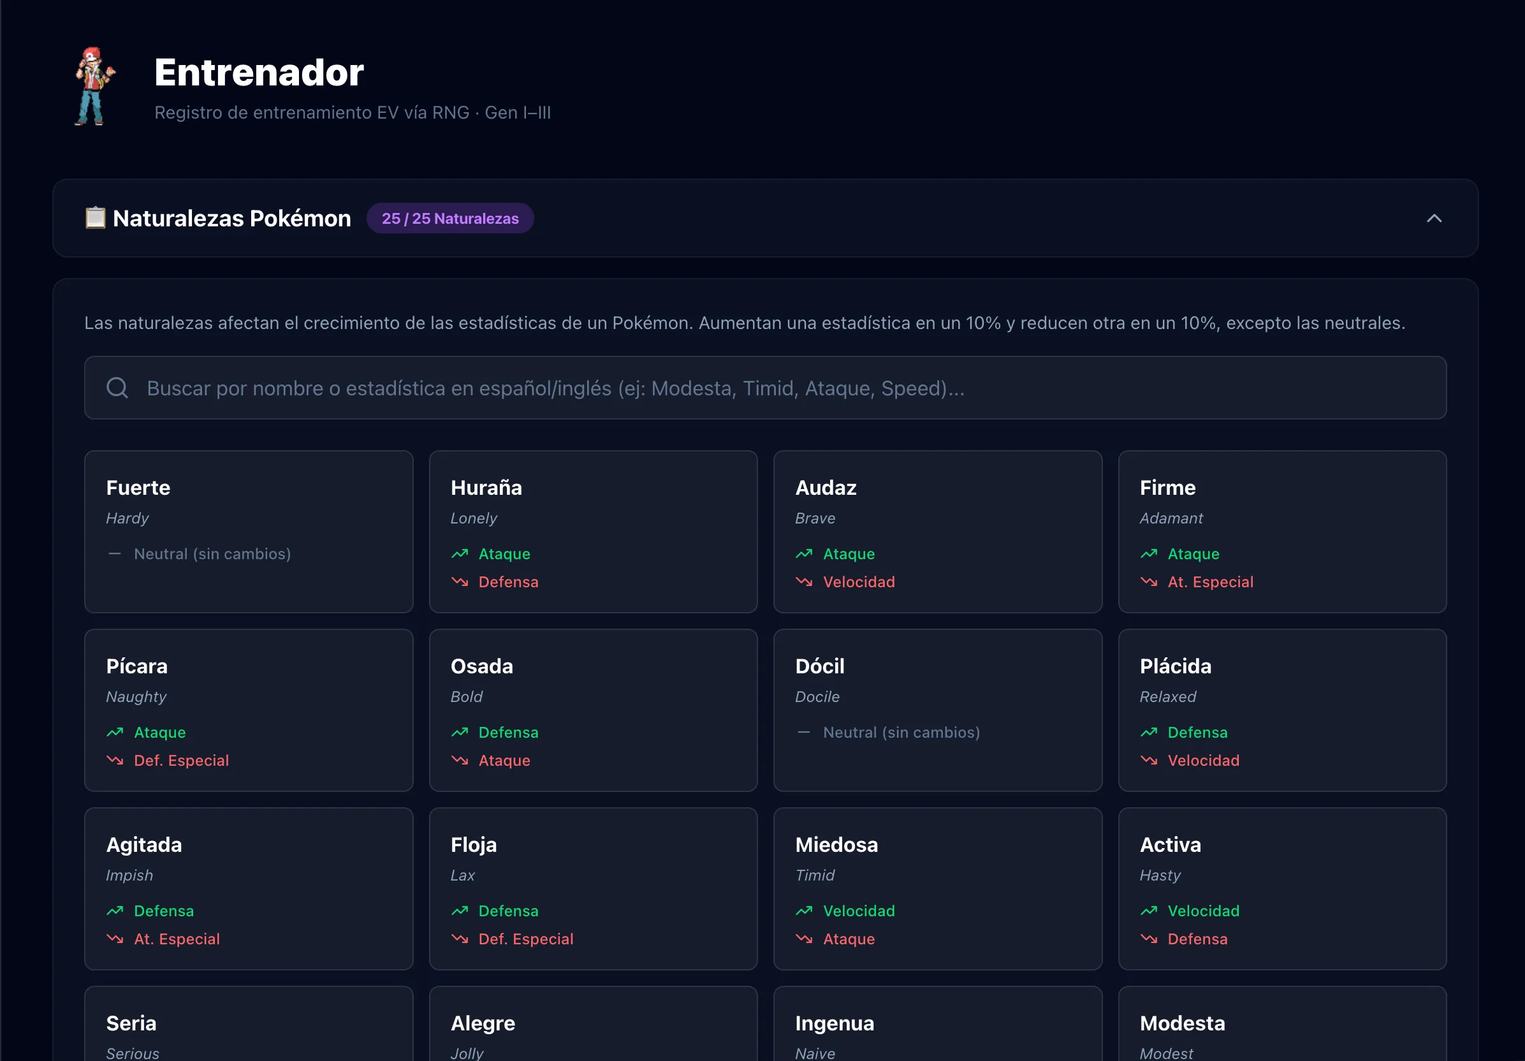
Task: Click the down-trend icon in Huraña card
Action: 460,582
